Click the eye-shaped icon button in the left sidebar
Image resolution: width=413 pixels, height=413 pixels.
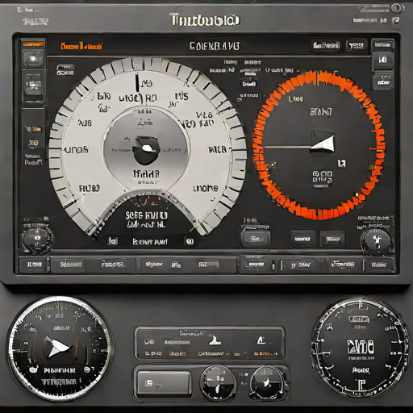click(x=33, y=59)
